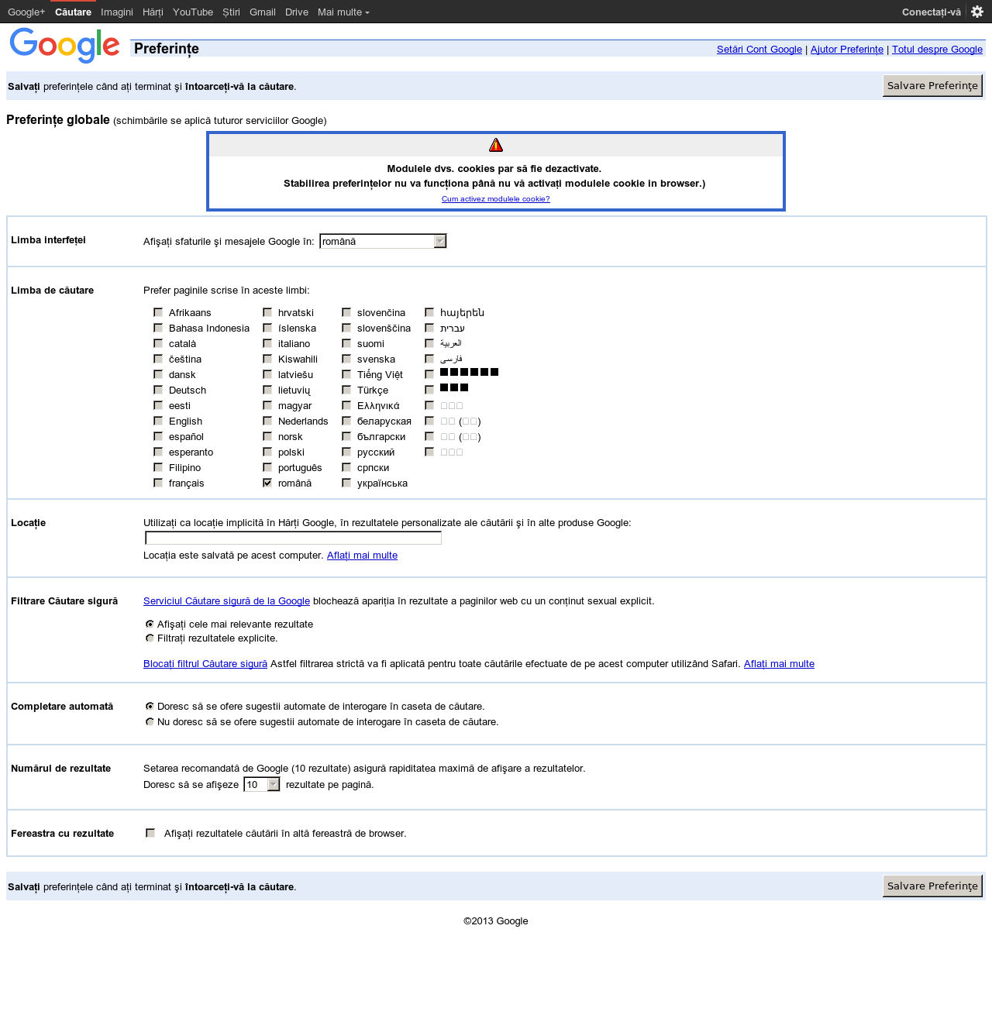This screenshot has height=1015, width=992.
Task: Check the italiano checkbox
Action: pos(267,343)
